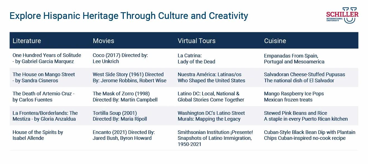Select Empanadas From Spain cuisine entry
Screen dimensions: 368x164
click(294, 59)
